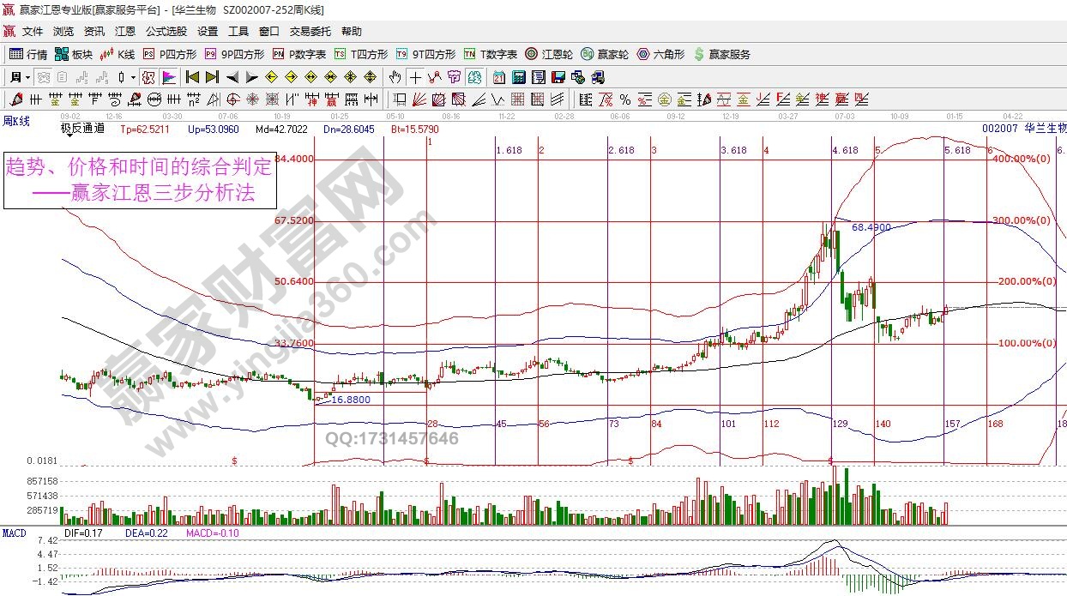
Task: Open the 周 period dropdown
Action: click(x=21, y=77)
